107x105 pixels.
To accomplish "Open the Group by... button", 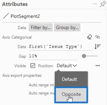I will pyautogui.click(x=67, y=28).
